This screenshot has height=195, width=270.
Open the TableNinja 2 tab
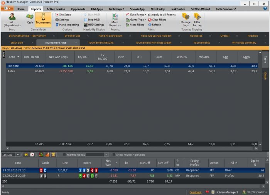pyautogui.click(x=116, y=9)
